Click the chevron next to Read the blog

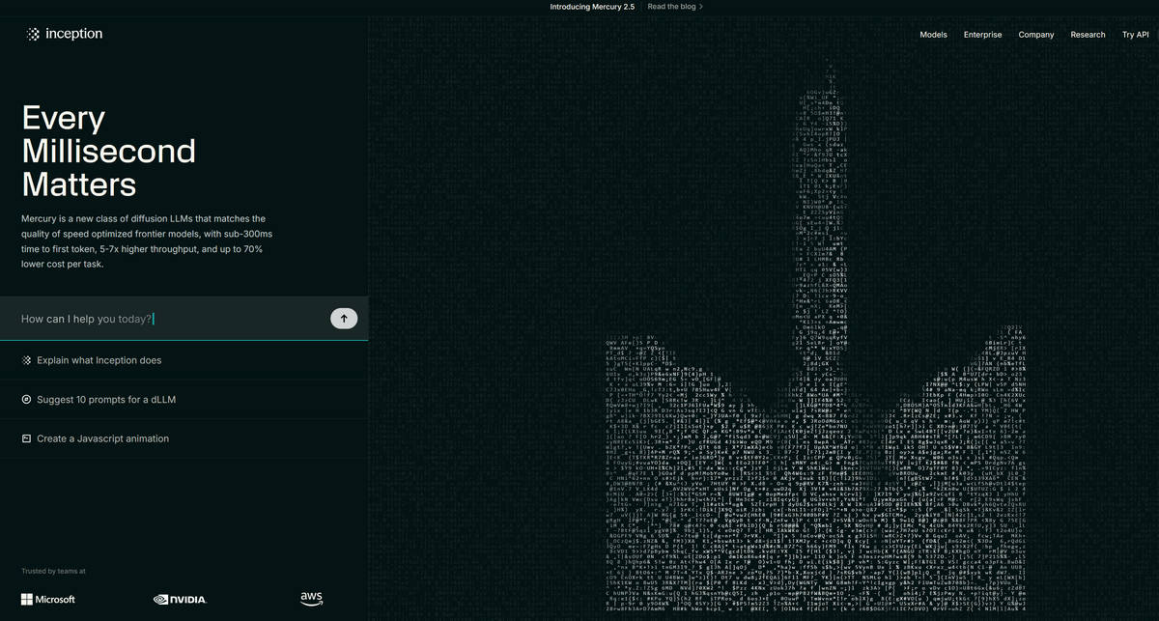701,6
